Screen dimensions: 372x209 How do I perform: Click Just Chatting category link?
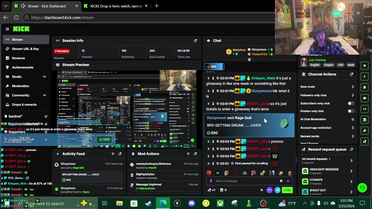317,60
